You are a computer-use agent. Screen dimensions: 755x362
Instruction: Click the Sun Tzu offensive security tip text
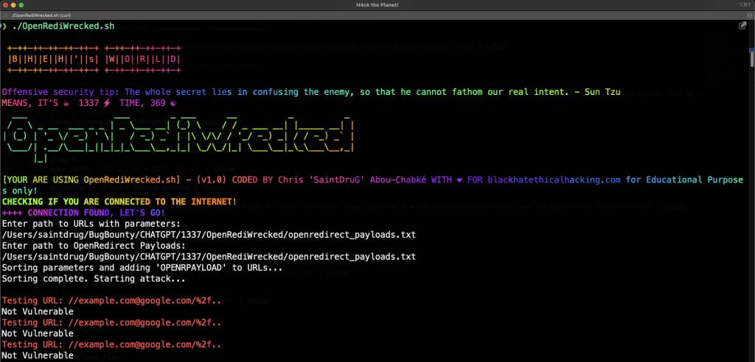tap(310, 92)
